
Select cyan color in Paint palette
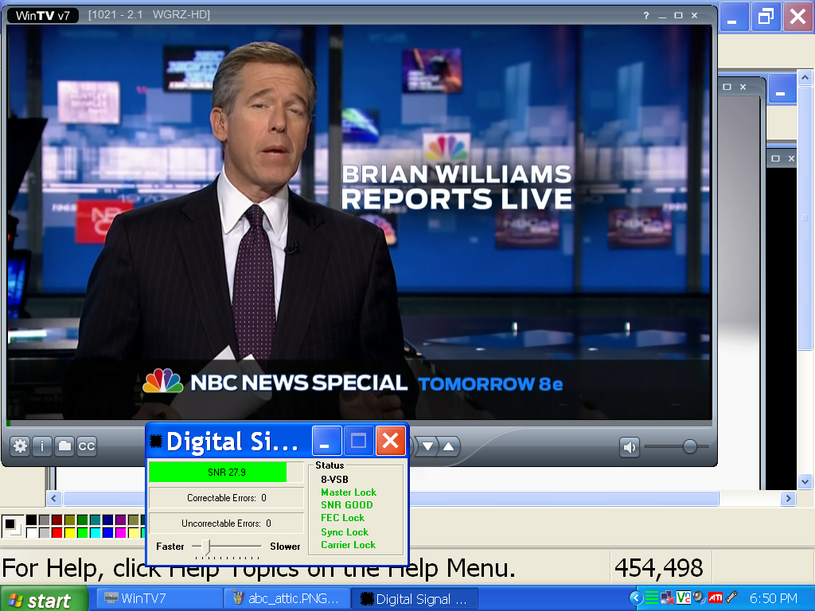96,532
